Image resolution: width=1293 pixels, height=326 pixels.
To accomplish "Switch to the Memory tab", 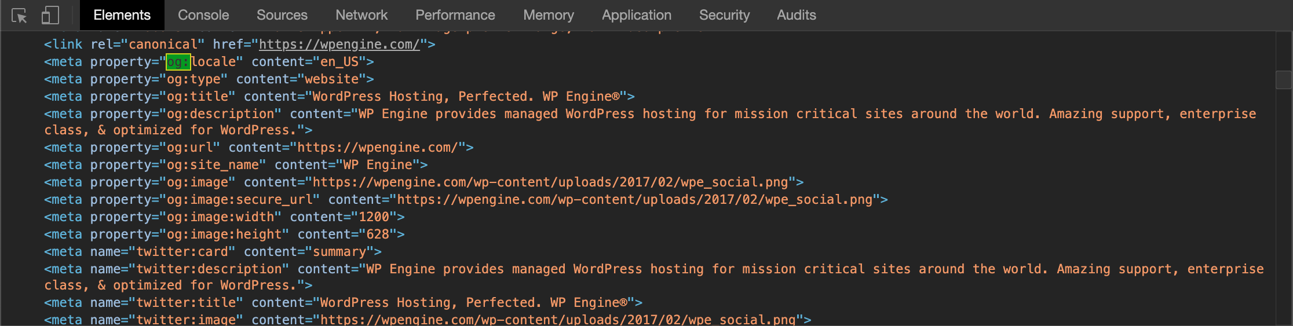I will pos(549,15).
